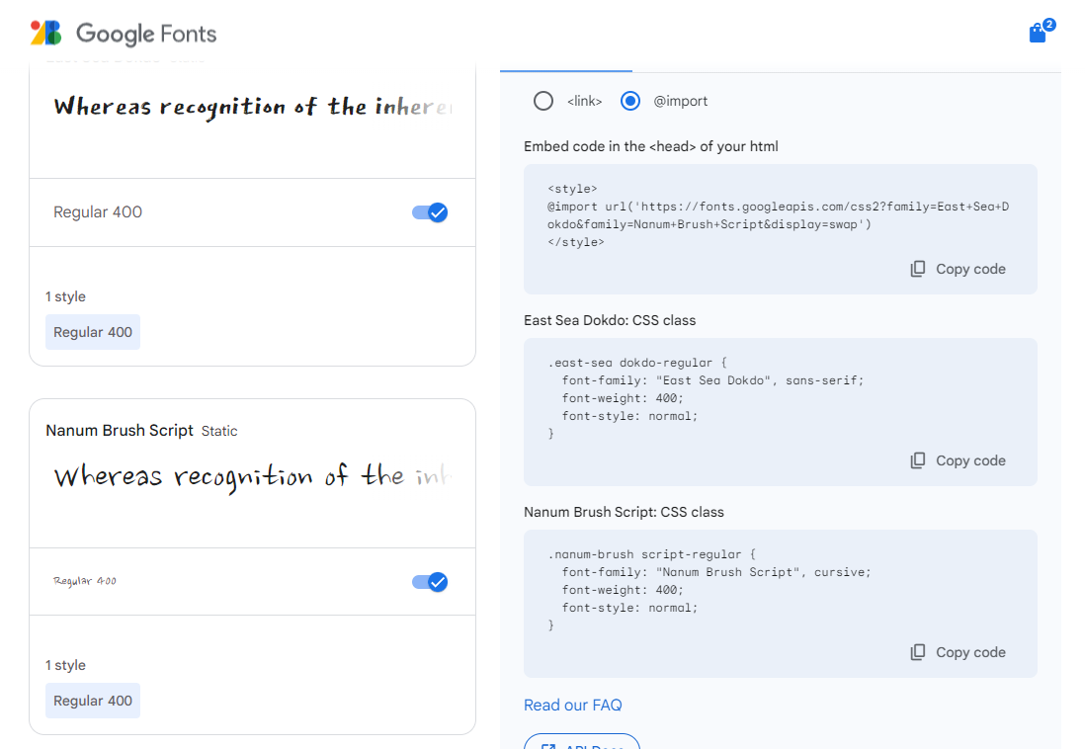Click copy icon for Nanum Brush Script CSS
The image size is (1085, 749).
(x=918, y=653)
